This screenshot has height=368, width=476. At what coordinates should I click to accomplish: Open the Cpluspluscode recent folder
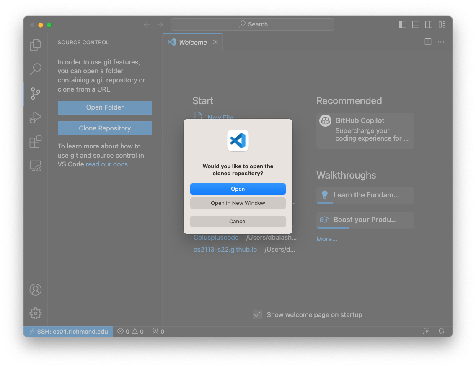216,238
